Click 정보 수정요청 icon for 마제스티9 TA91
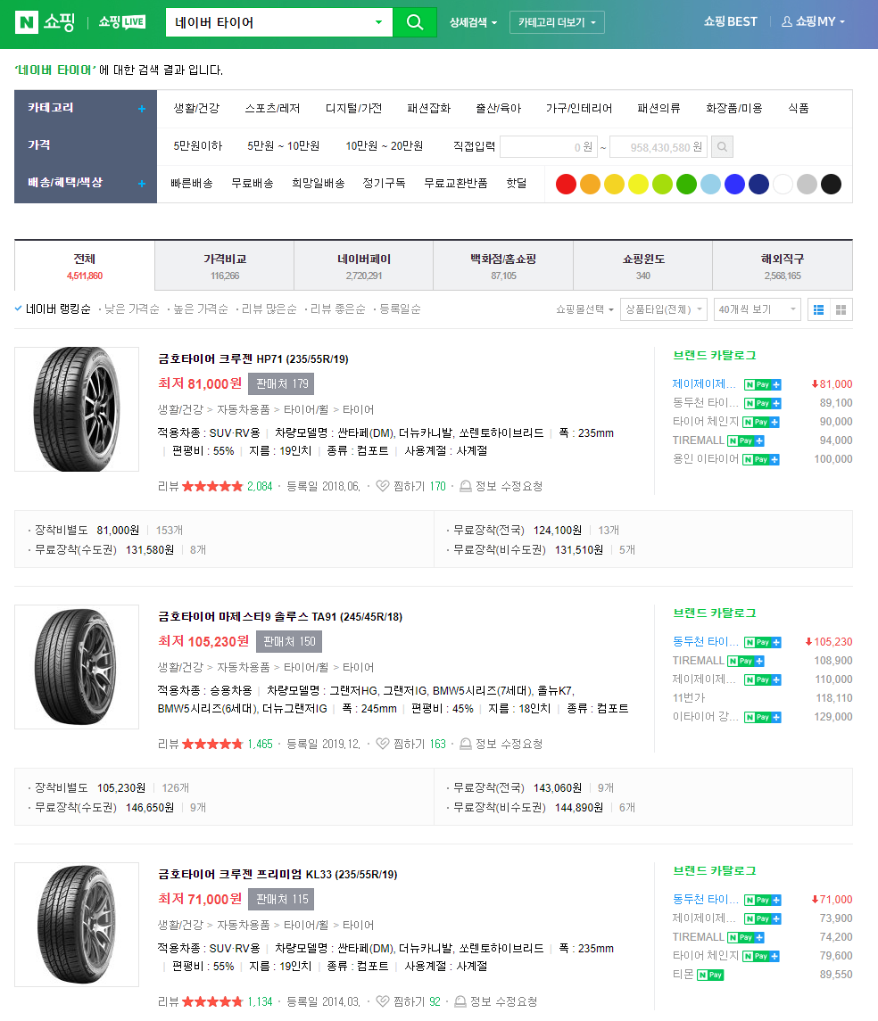878x1021 pixels. (x=466, y=745)
